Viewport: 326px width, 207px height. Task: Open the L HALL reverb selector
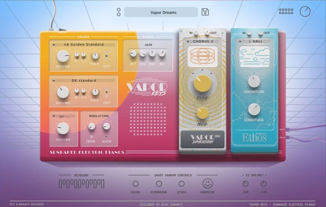pyautogui.click(x=256, y=41)
